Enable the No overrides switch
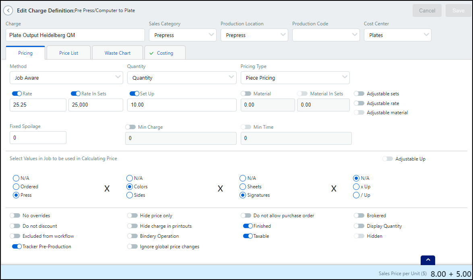This screenshot has height=280, width=473. pos(15,216)
